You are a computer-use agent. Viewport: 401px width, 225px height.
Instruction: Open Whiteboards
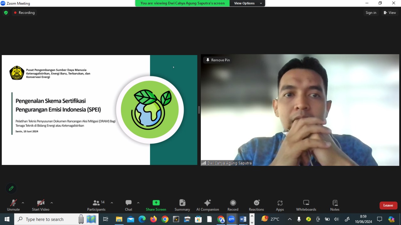pos(306,205)
